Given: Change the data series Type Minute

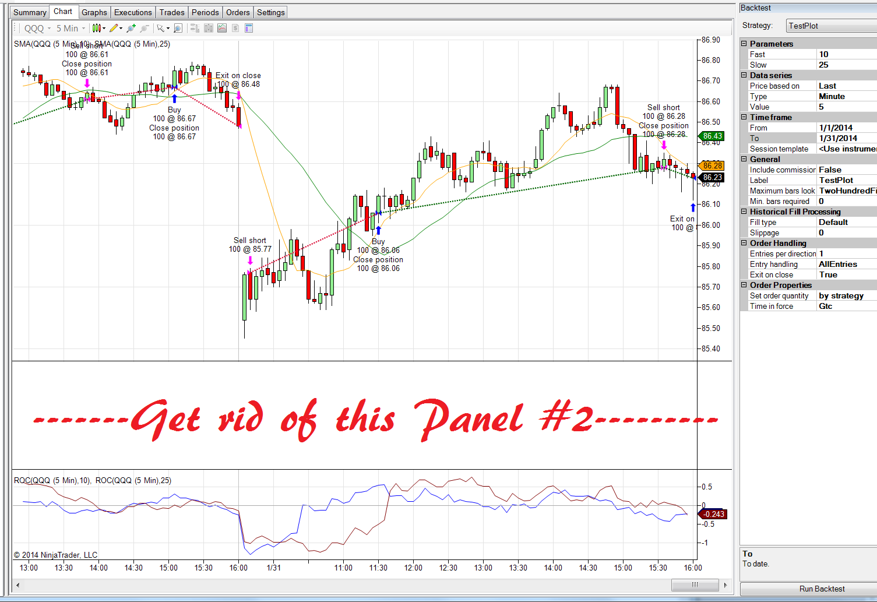Looking at the screenshot, I should 847,96.
